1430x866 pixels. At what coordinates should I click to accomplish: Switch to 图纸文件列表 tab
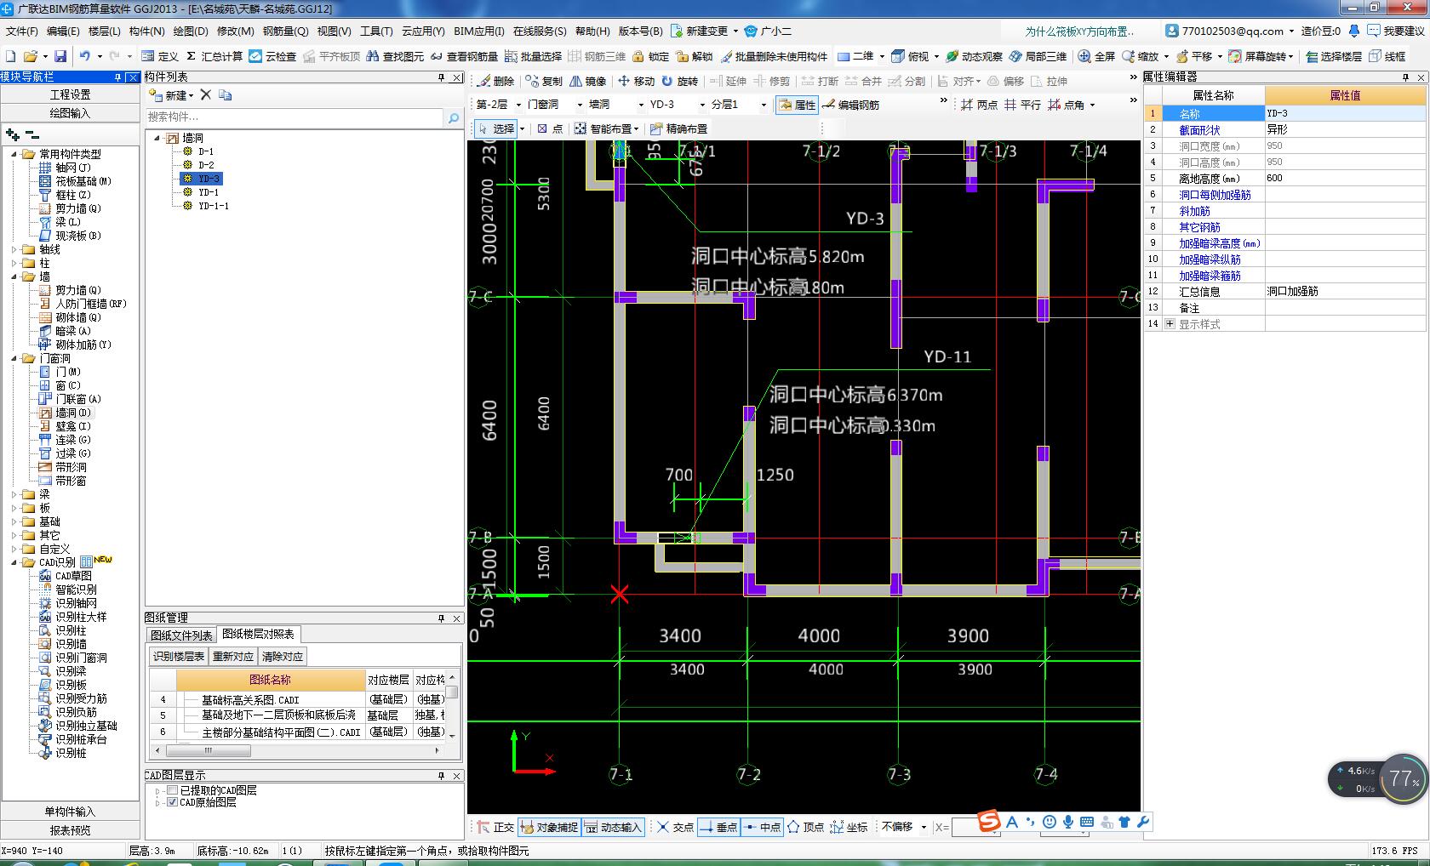(181, 635)
